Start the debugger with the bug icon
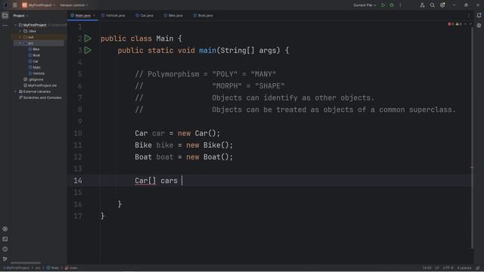The width and height of the screenshot is (484, 272). click(392, 5)
